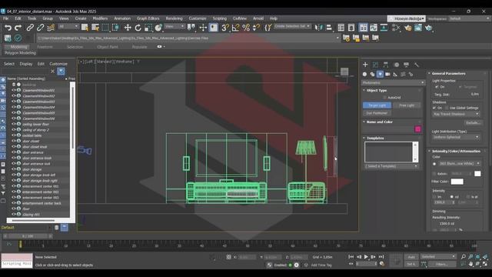The image size is (492, 277).
Task: Open Display menu in Scene Explorer
Action: (26, 64)
